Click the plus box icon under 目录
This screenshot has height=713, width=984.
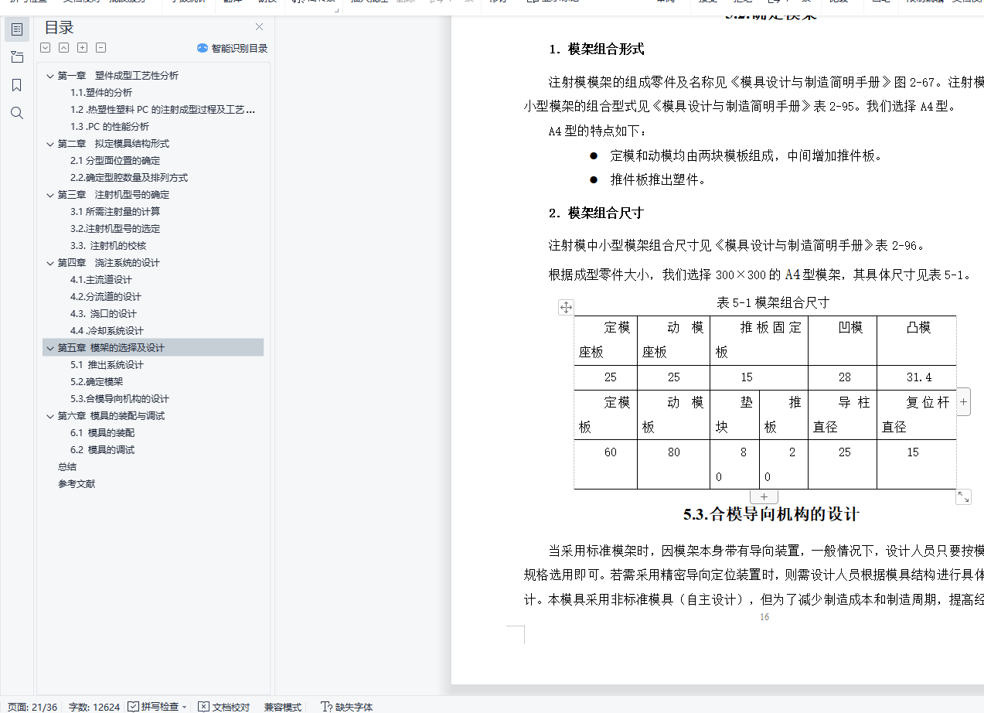(x=82, y=48)
